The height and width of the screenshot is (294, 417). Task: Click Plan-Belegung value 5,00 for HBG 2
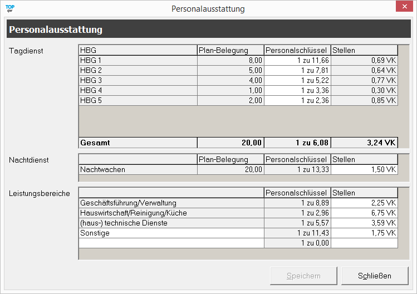pos(230,70)
